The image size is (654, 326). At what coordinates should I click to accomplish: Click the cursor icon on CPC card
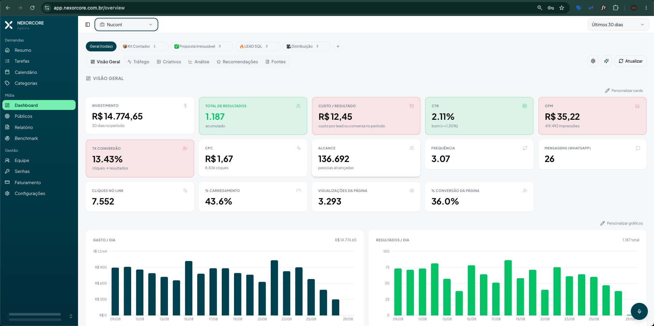coord(299,148)
